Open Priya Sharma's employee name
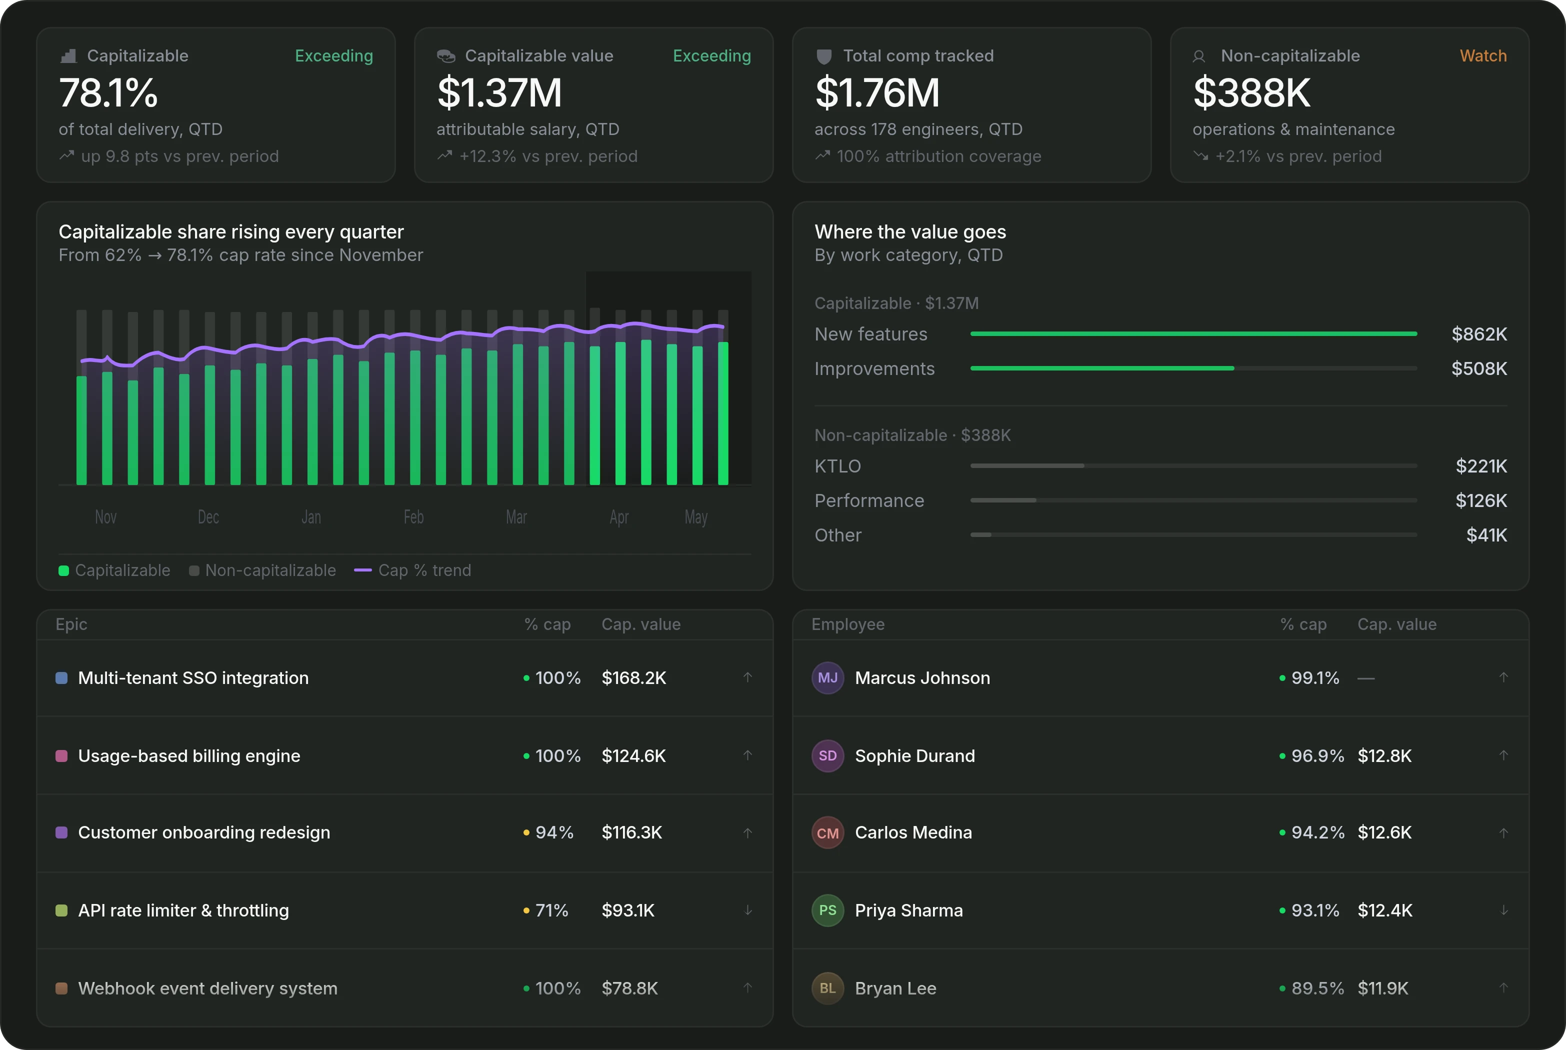Screen dimensions: 1566x1050 [909, 910]
